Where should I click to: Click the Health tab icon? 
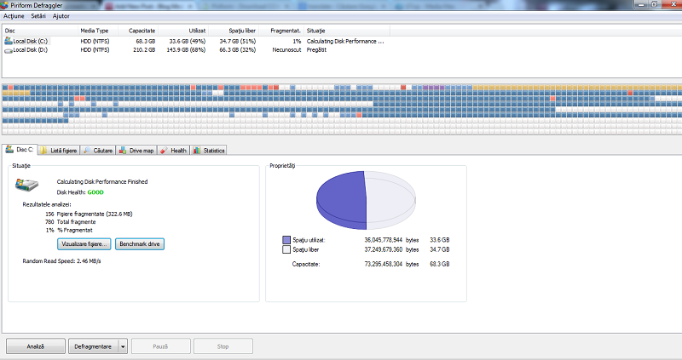pos(164,151)
